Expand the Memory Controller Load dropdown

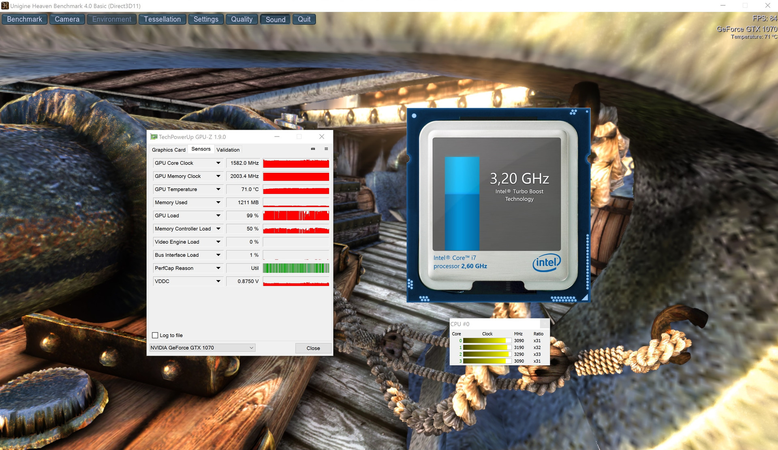click(218, 229)
